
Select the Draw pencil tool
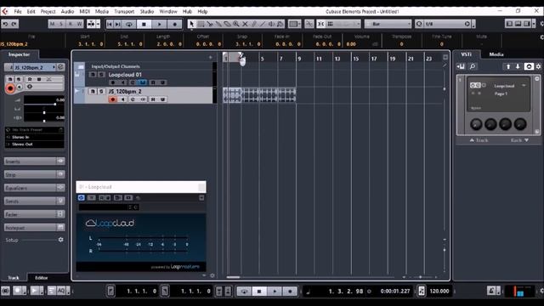tap(254, 24)
